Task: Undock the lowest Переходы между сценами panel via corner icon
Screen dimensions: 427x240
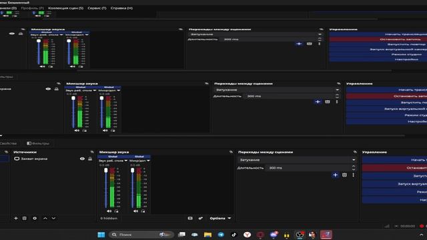Action: click(355, 152)
